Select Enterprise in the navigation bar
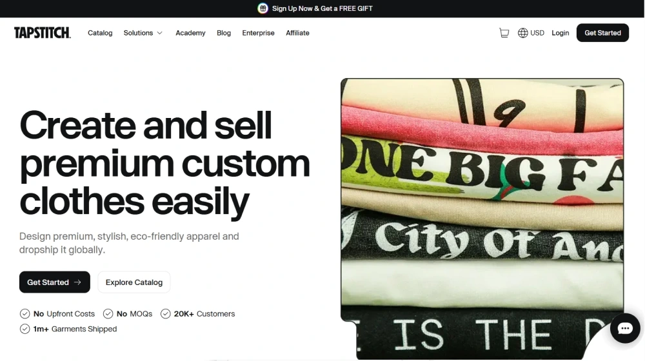Image resolution: width=645 pixels, height=361 pixels. tap(258, 33)
